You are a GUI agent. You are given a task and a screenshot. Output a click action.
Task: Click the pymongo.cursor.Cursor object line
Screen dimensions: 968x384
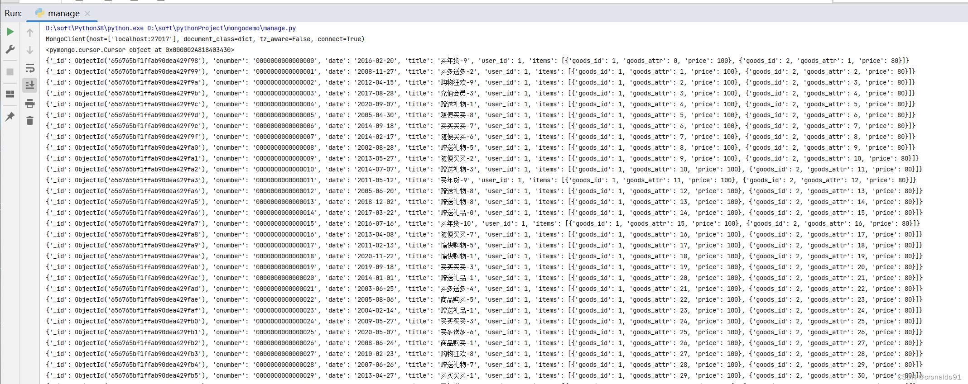(140, 50)
